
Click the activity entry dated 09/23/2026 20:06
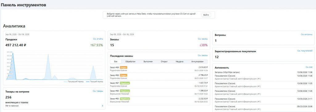[264, 108]
